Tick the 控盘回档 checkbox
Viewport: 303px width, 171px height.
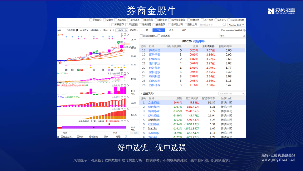188,20
